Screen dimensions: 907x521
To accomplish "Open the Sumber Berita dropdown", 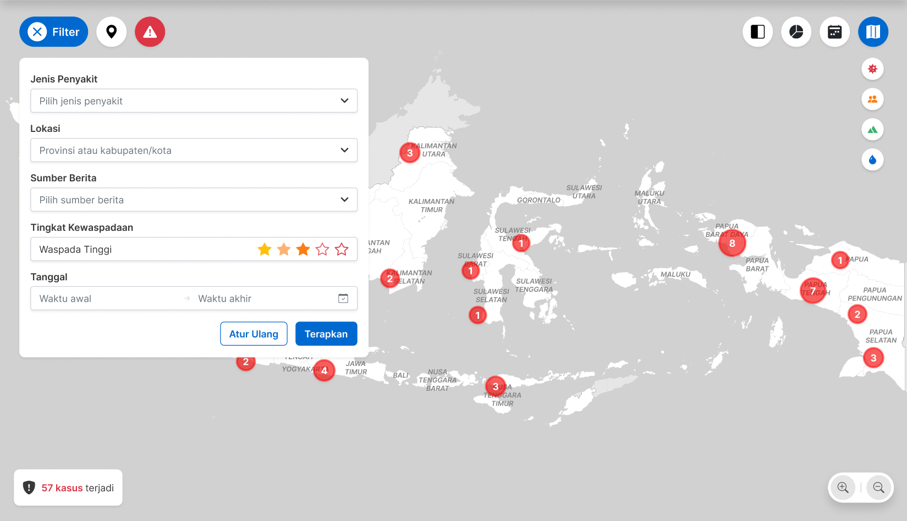I will (194, 199).
